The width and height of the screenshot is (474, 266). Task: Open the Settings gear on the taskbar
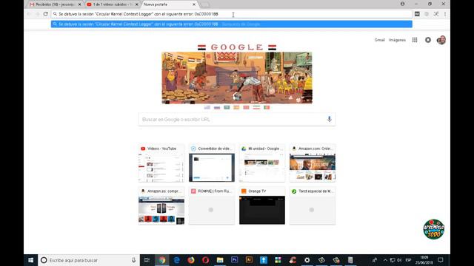[x=307, y=260]
